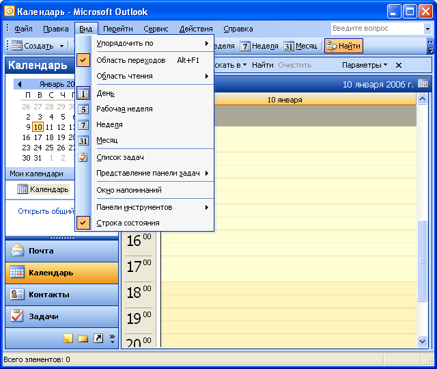Click the Календарь folder icon under Мои календари

click(x=23, y=189)
